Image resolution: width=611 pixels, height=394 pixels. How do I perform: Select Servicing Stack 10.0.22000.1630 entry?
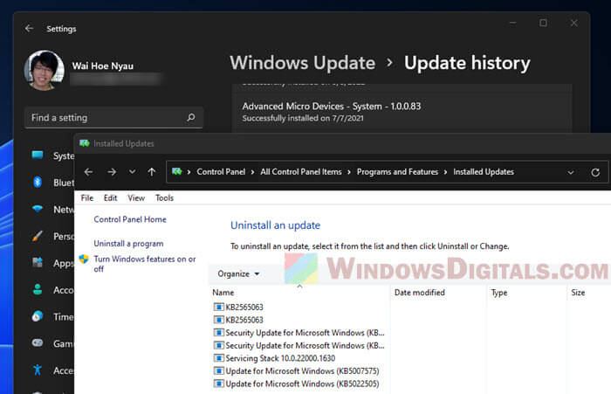tap(274, 358)
